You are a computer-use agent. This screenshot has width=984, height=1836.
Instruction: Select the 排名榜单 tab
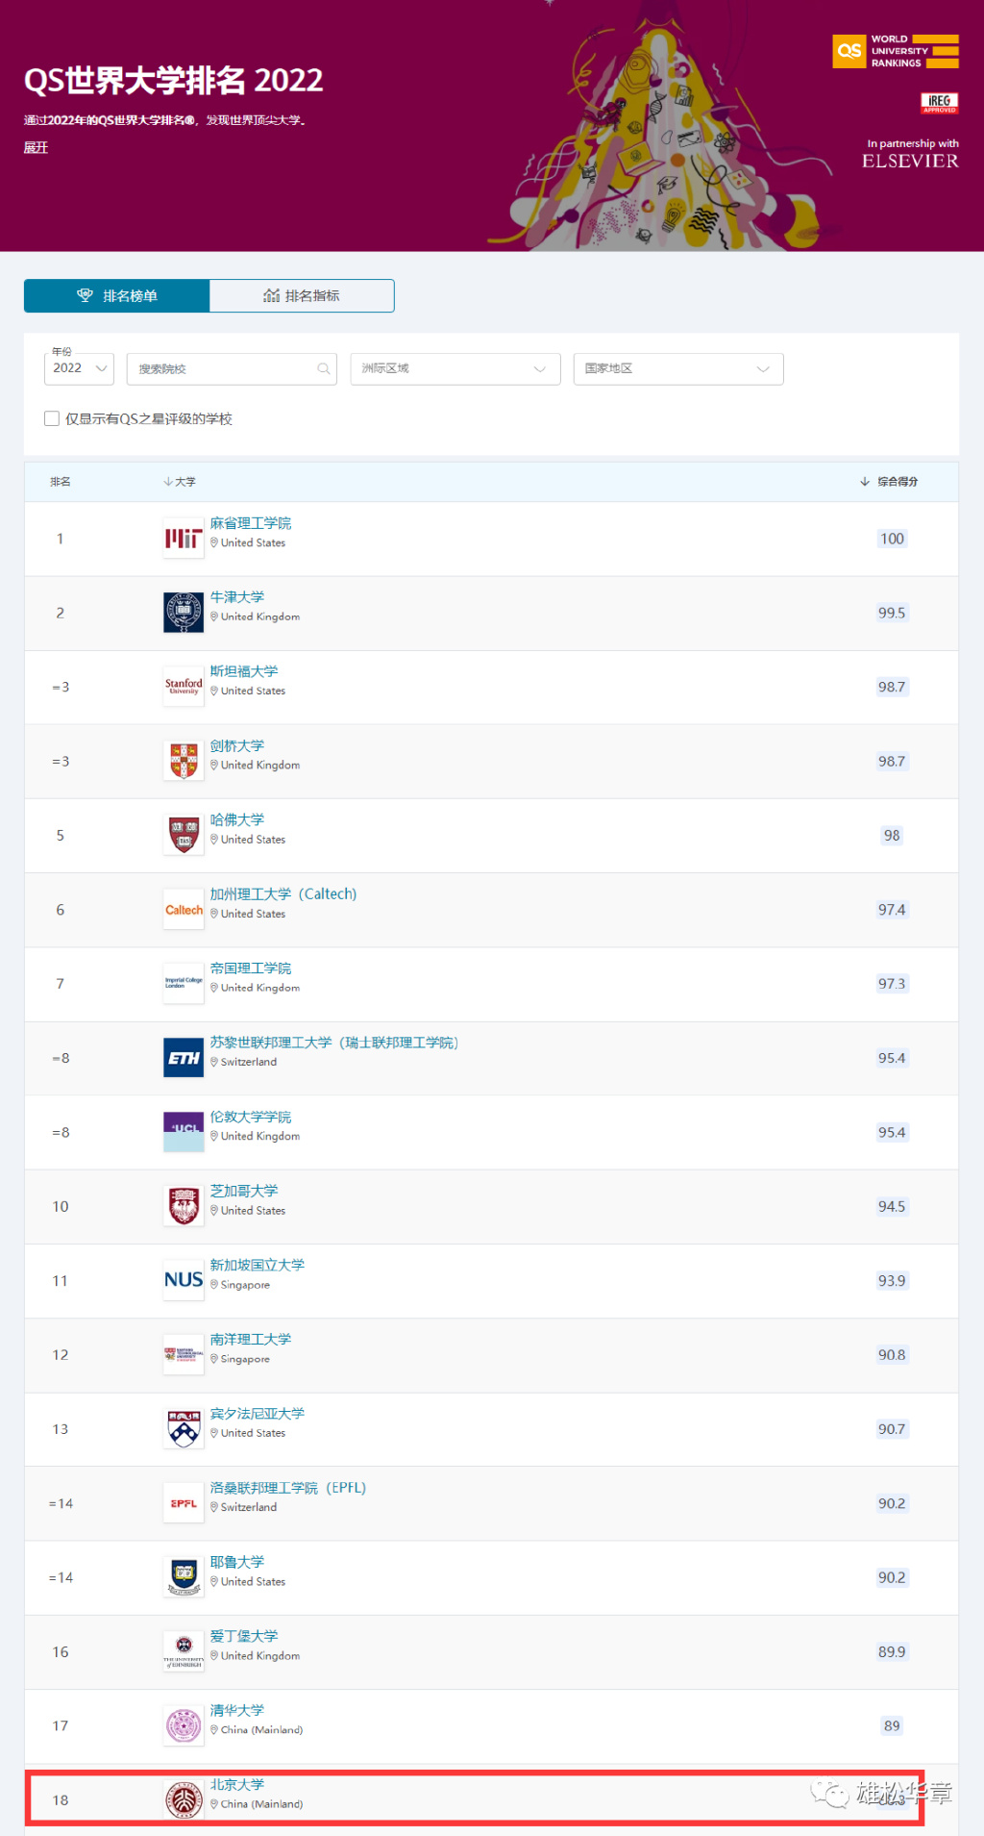116,296
